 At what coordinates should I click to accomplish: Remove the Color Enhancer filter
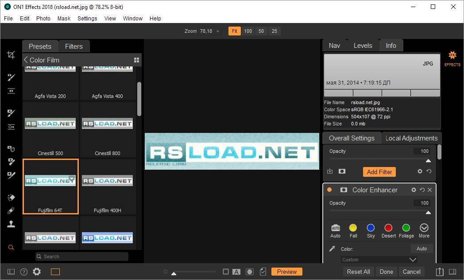(x=429, y=190)
